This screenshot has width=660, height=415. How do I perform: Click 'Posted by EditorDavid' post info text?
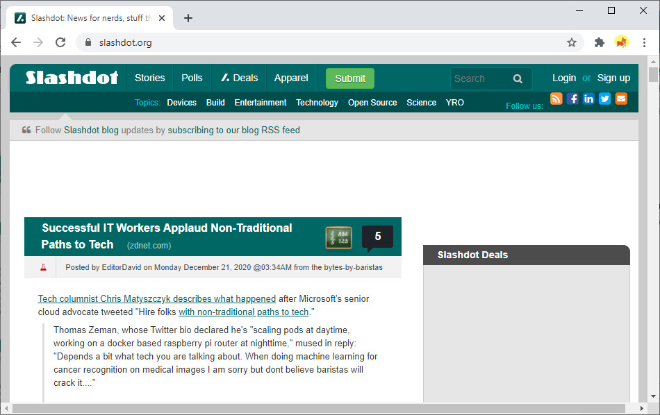click(x=224, y=267)
